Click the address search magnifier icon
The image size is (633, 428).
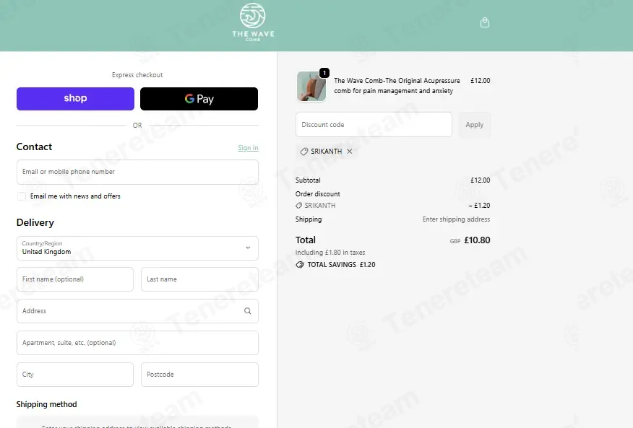tap(247, 311)
